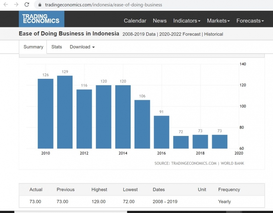Click the Historical subtitle text

pos(213,34)
